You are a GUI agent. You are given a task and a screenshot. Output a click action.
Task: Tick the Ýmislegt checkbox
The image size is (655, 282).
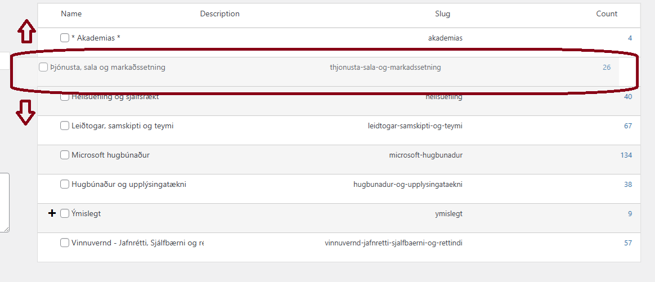click(65, 213)
